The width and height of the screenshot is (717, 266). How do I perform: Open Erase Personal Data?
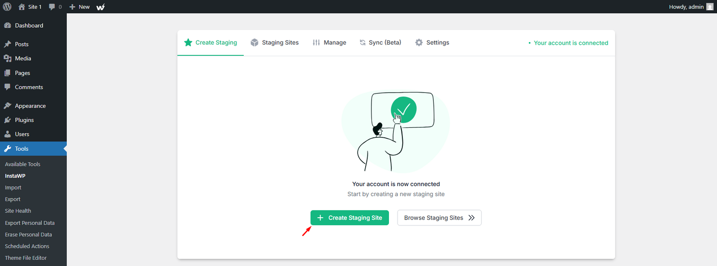click(28, 234)
